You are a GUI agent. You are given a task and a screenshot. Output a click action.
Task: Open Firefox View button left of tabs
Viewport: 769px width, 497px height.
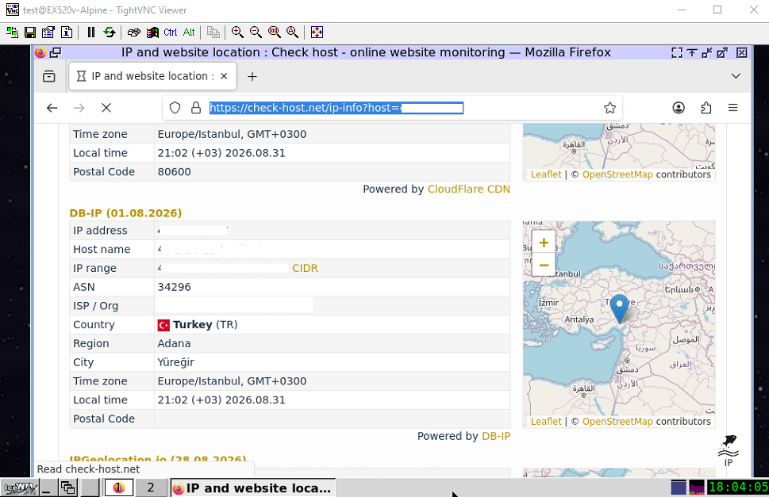point(49,76)
